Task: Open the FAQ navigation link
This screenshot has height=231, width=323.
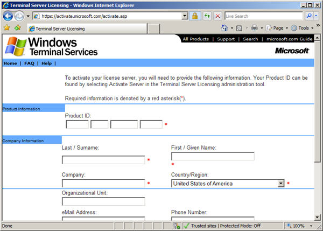Action: pos(29,63)
